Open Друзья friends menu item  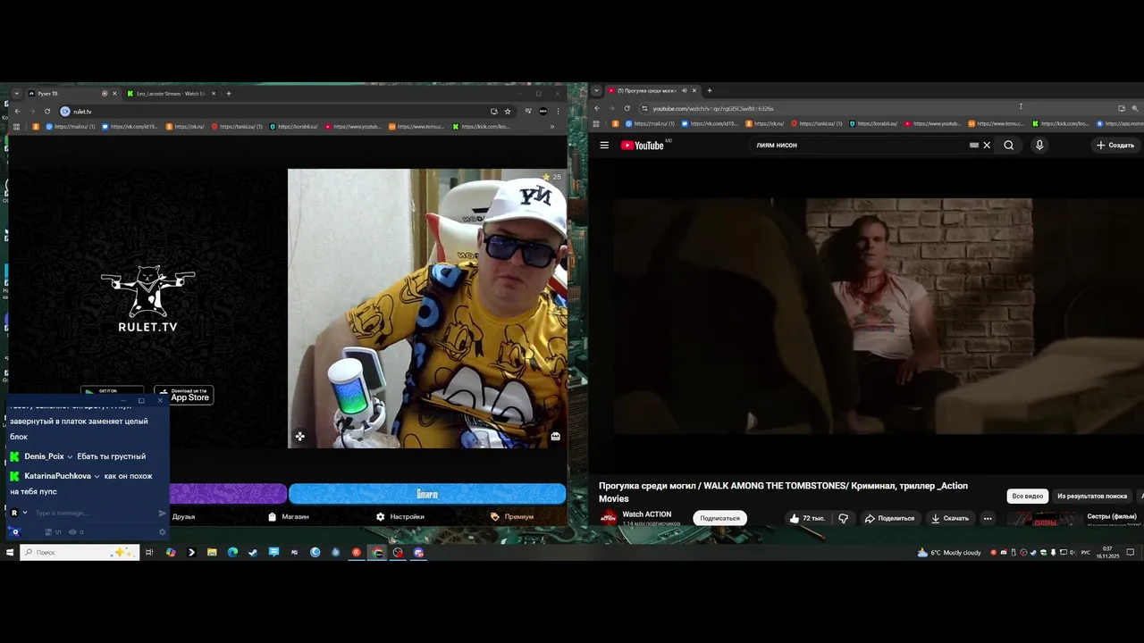[x=183, y=516]
